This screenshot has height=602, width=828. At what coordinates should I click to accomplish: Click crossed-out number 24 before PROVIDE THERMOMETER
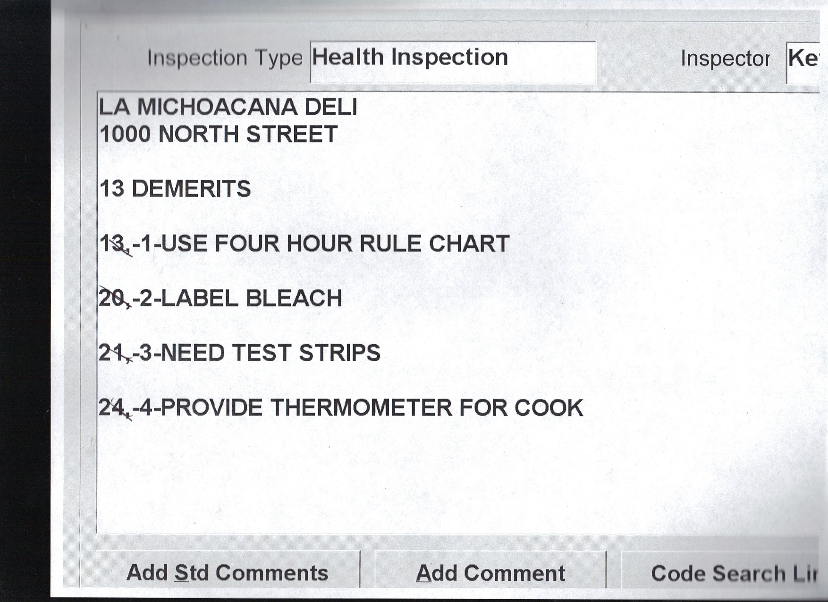112,408
